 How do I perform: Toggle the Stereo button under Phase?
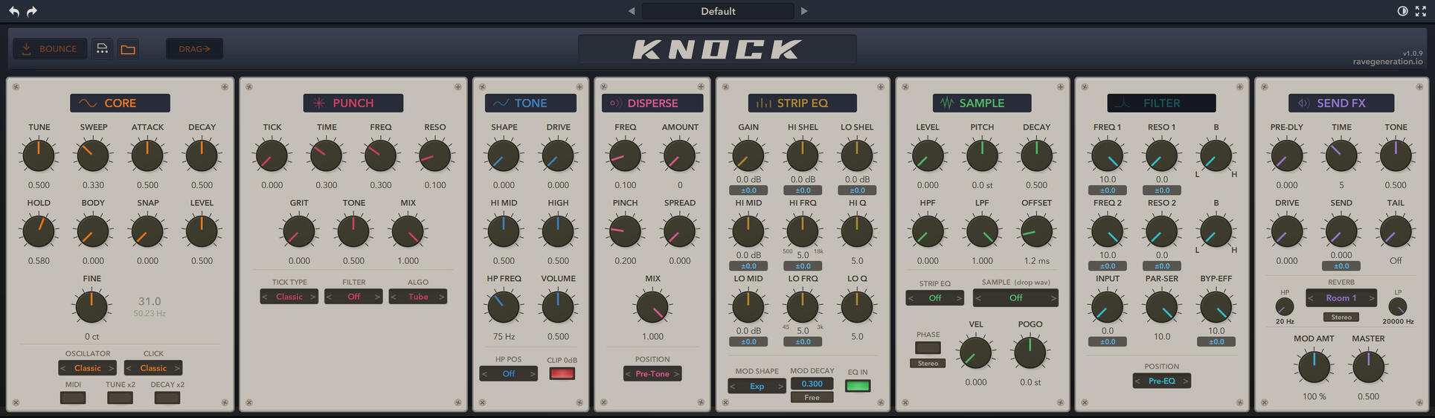click(x=928, y=363)
